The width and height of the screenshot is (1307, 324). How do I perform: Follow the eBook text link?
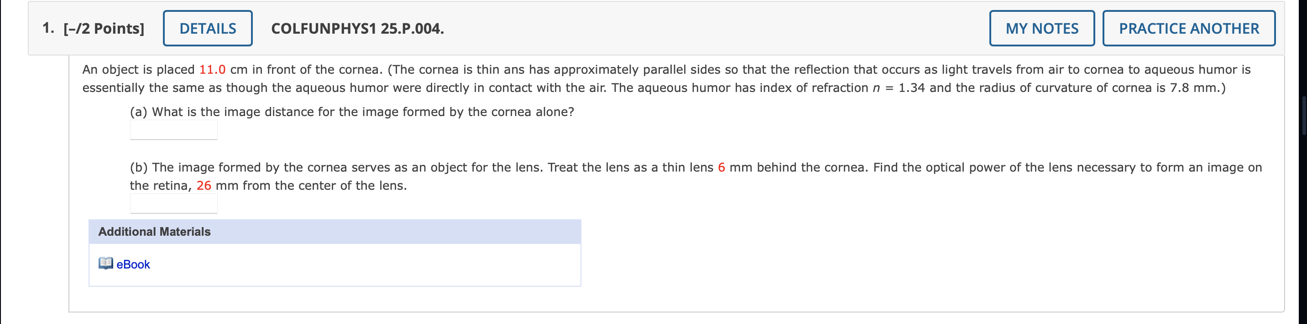tap(133, 264)
